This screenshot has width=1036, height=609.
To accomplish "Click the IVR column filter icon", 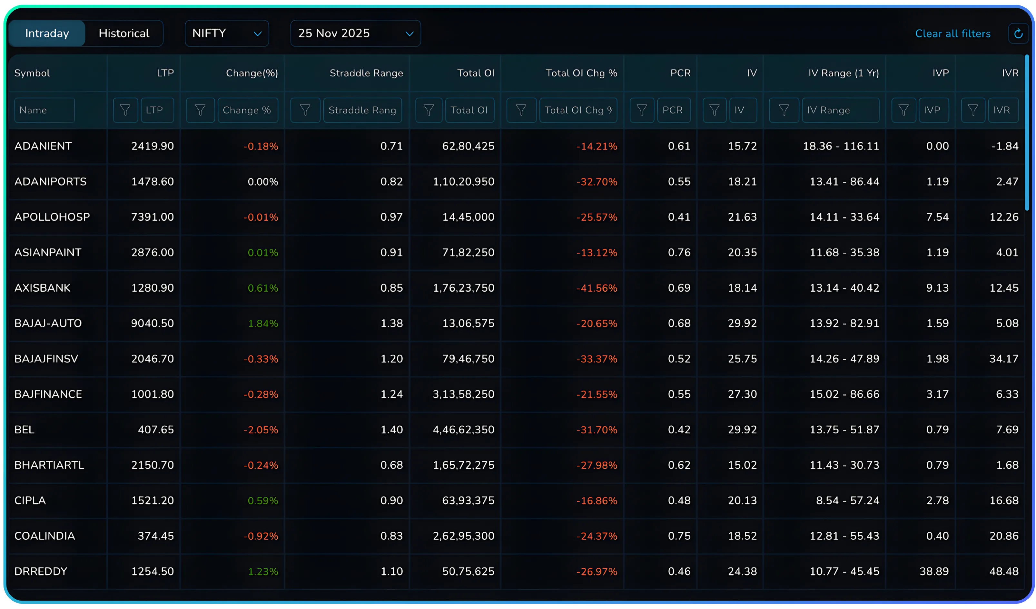I will [973, 110].
